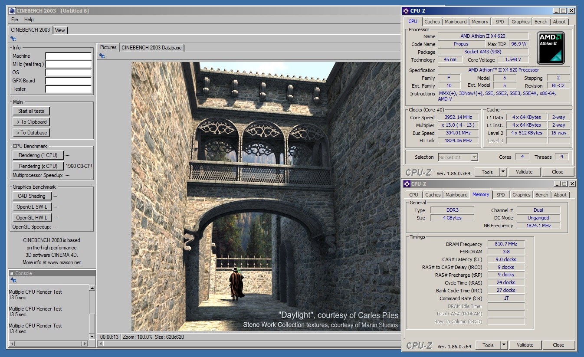Click the Console vertical scrollbar

92,312
